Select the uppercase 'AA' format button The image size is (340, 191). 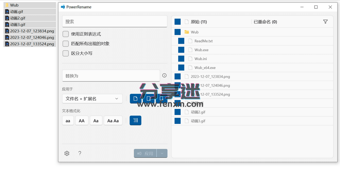point(82,120)
